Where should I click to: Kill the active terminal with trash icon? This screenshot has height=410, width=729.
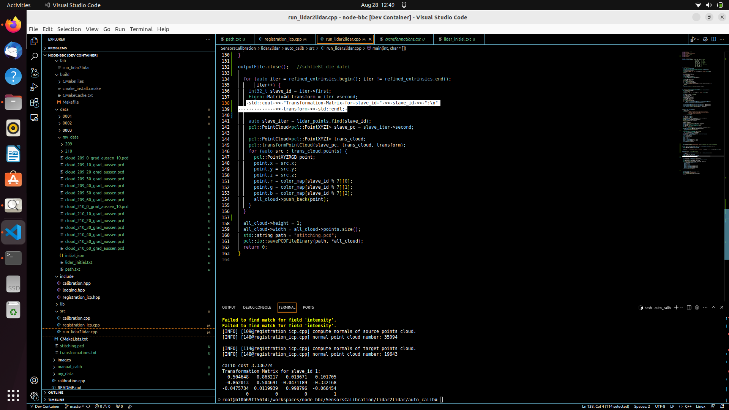click(696, 307)
